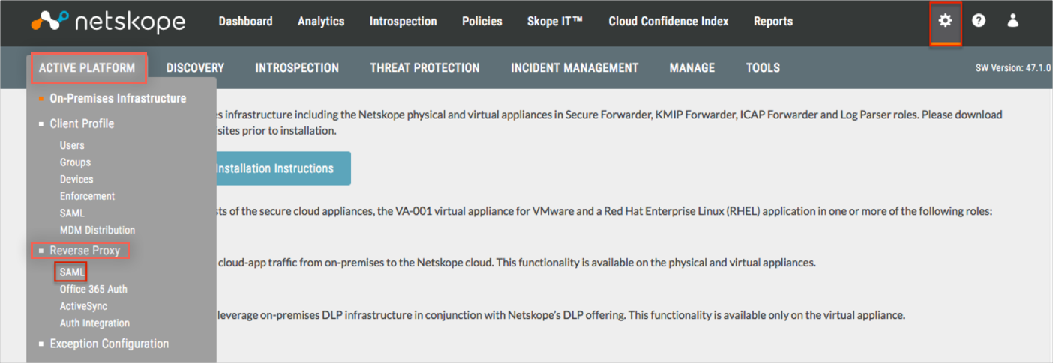Image resolution: width=1053 pixels, height=363 pixels.
Task: Open Office 365 Auth settings
Action: [x=93, y=290]
